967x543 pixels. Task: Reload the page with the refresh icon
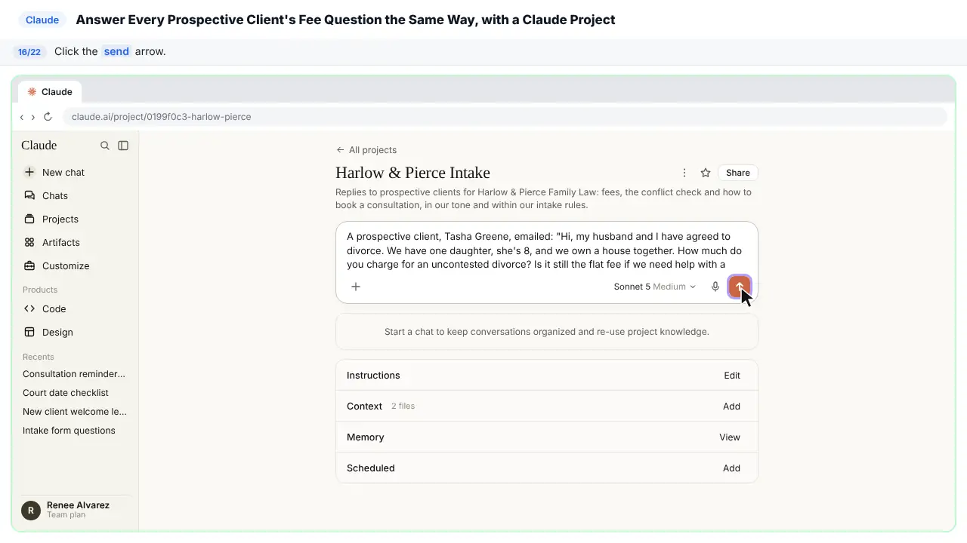[48, 117]
